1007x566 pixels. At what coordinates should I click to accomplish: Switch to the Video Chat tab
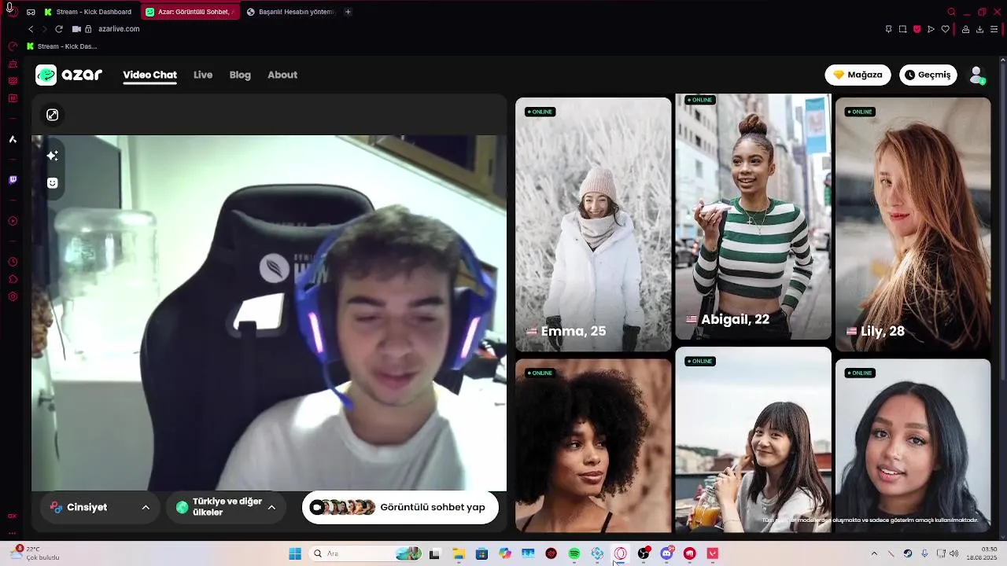tap(149, 75)
